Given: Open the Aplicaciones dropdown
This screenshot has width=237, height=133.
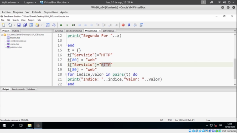Looking at the screenshot, I should [x=10, y=3].
